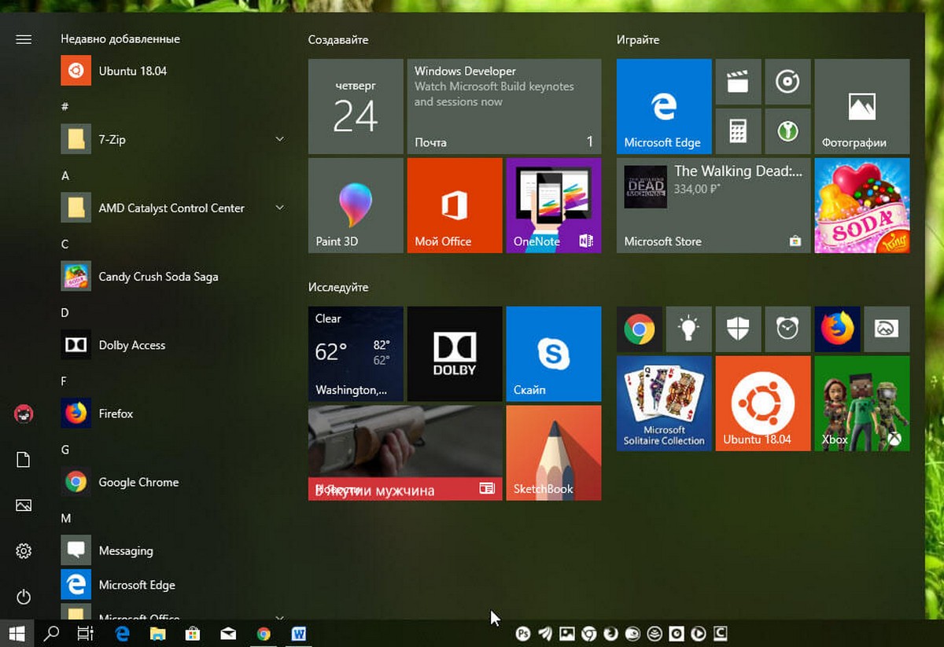Viewport: 944px width, 647px height.
Task: Click the Играйте group title
Action: click(x=638, y=39)
